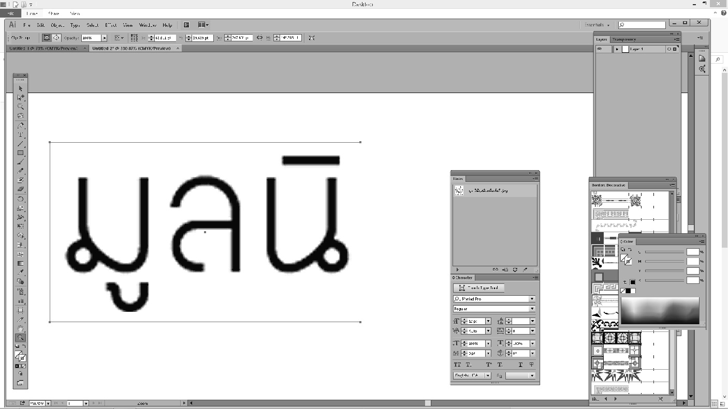This screenshot has height=409, width=728.
Task: Click the C (cyan) slider in the Color panel
Action: 664,252
